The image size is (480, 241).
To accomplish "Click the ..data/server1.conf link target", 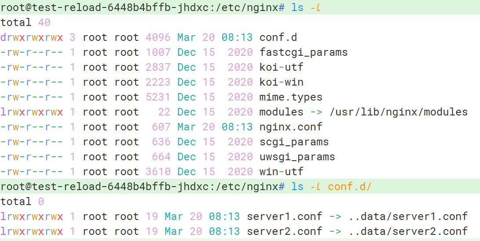I will [x=408, y=216].
